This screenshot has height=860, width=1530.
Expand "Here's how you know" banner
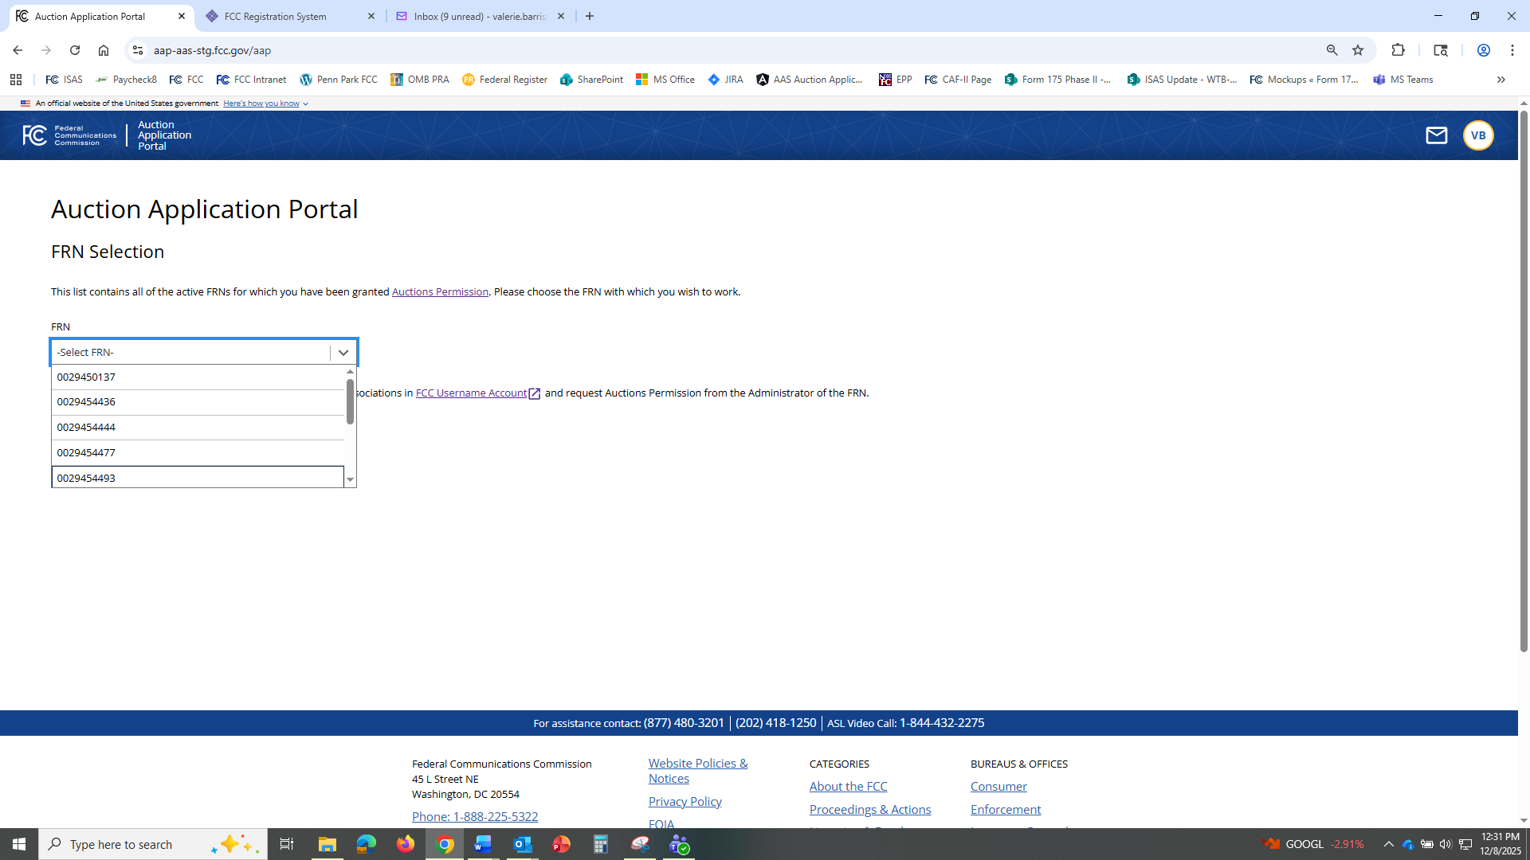click(265, 104)
